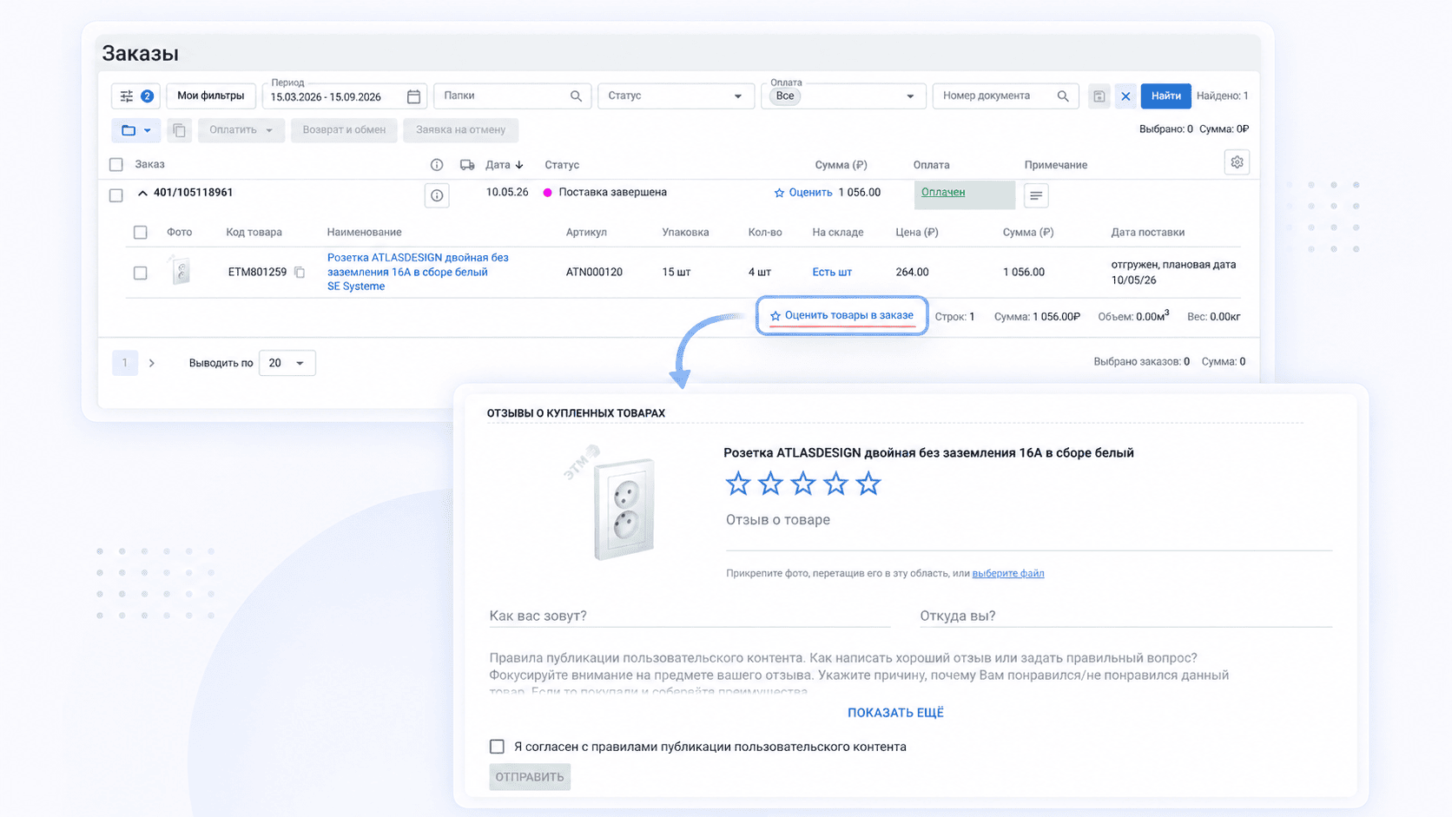Open the table settings gear icon
The width and height of the screenshot is (1452, 817).
pos(1237,162)
